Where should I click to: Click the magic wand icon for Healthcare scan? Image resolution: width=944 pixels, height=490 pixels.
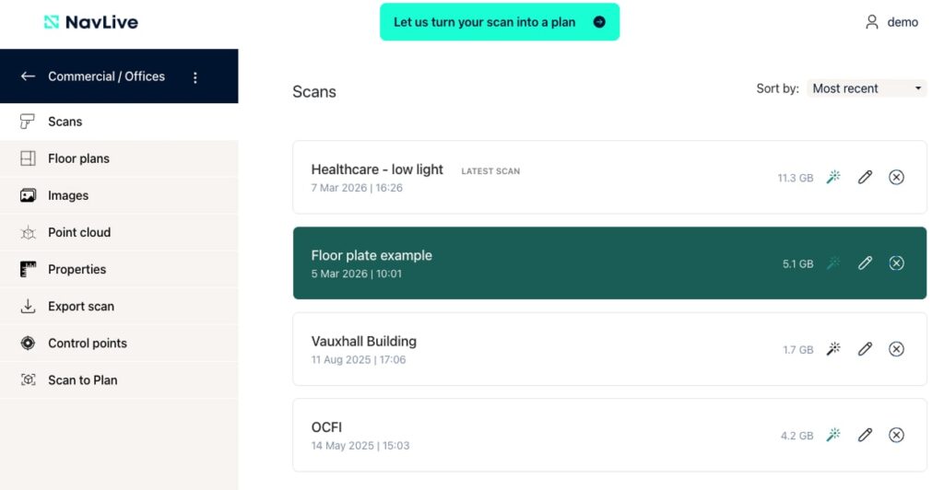(x=833, y=177)
